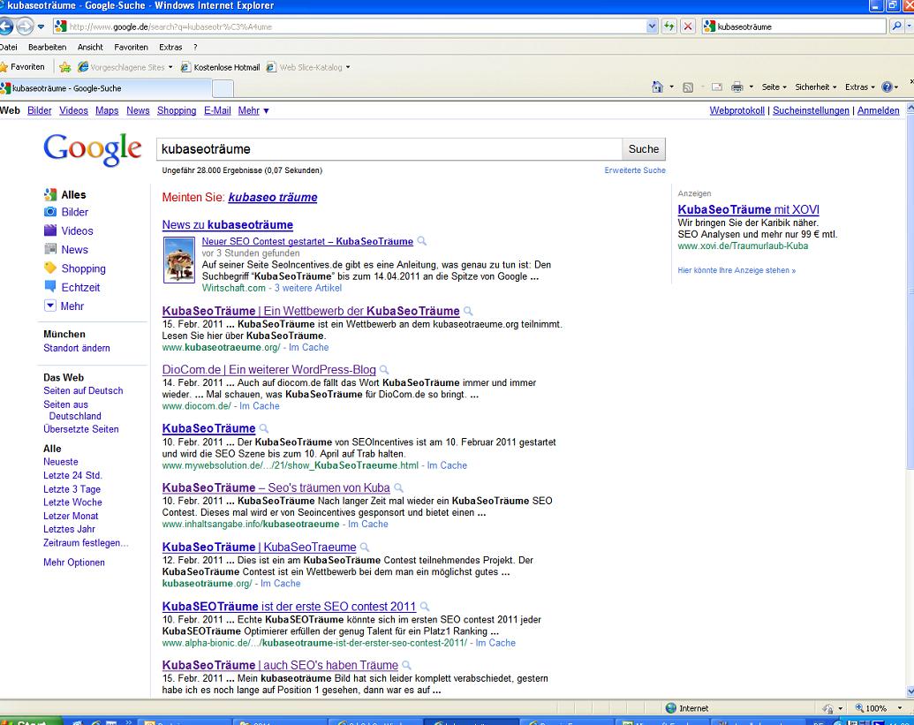Screen dimensions: 914x725
Task: Add page to favorites bar with star-arrow icon
Action: pyautogui.click(x=64, y=67)
